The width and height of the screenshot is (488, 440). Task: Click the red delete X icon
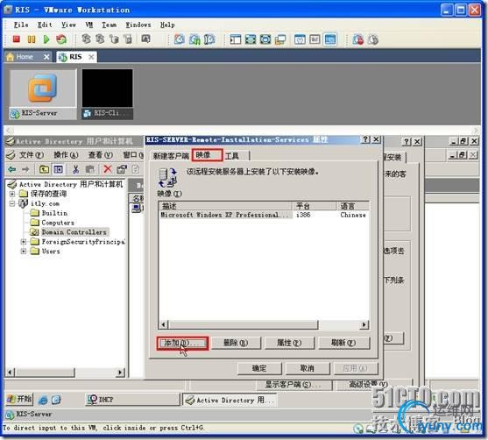[x=108, y=169]
